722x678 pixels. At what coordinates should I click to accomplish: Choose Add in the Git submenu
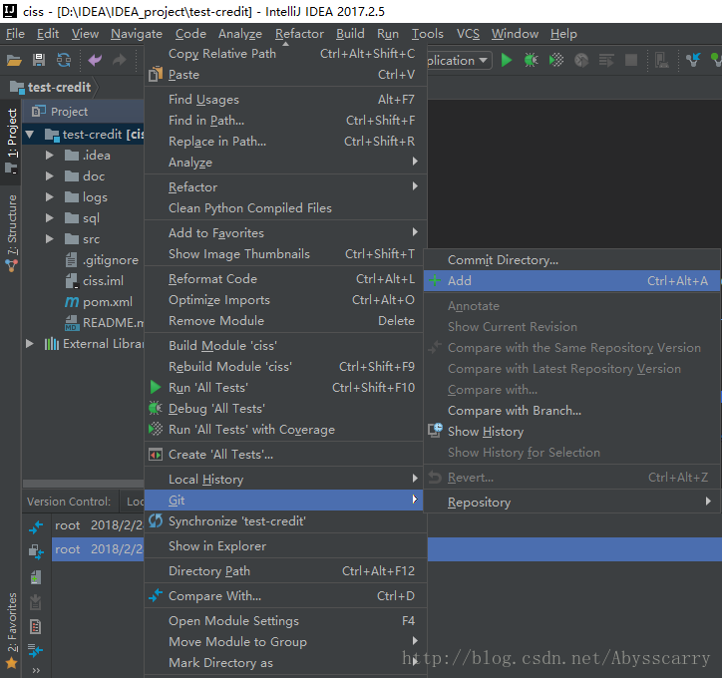tap(571, 281)
